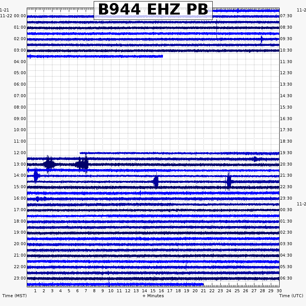
Task: Click the 09:30 UTC time label
Action: [x=286, y=39]
